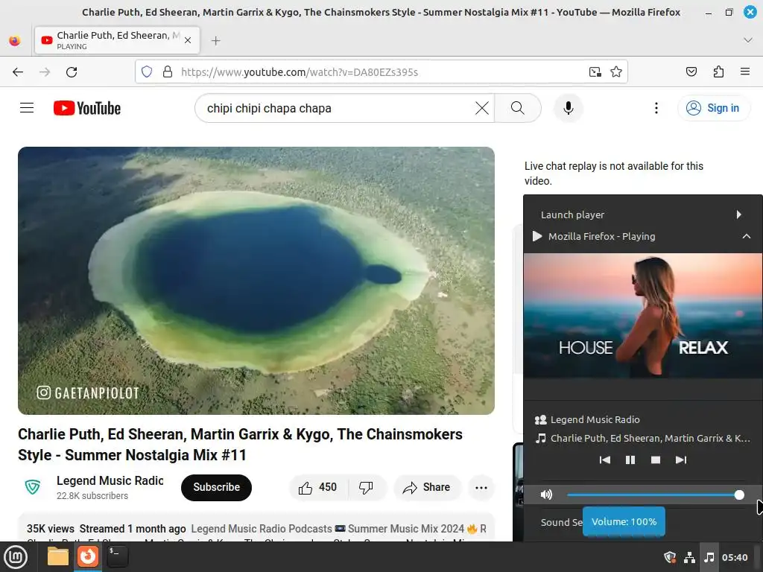The width and height of the screenshot is (763, 572).
Task: Click the URL address field
Action: click(x=381, y=72)
